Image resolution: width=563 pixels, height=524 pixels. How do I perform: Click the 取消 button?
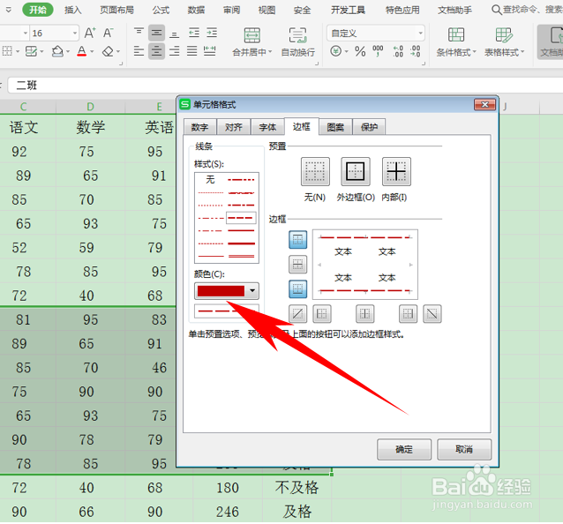[464, 449]
